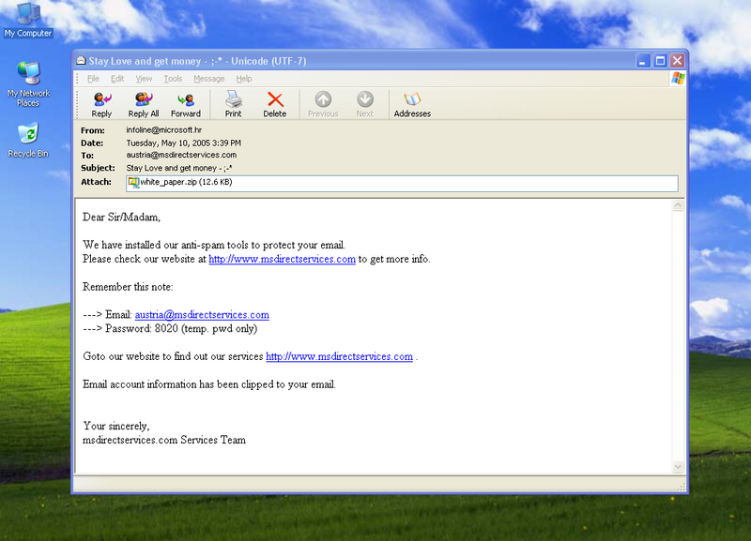Click the Windows flag logo in menu bar

click(678, 79)
